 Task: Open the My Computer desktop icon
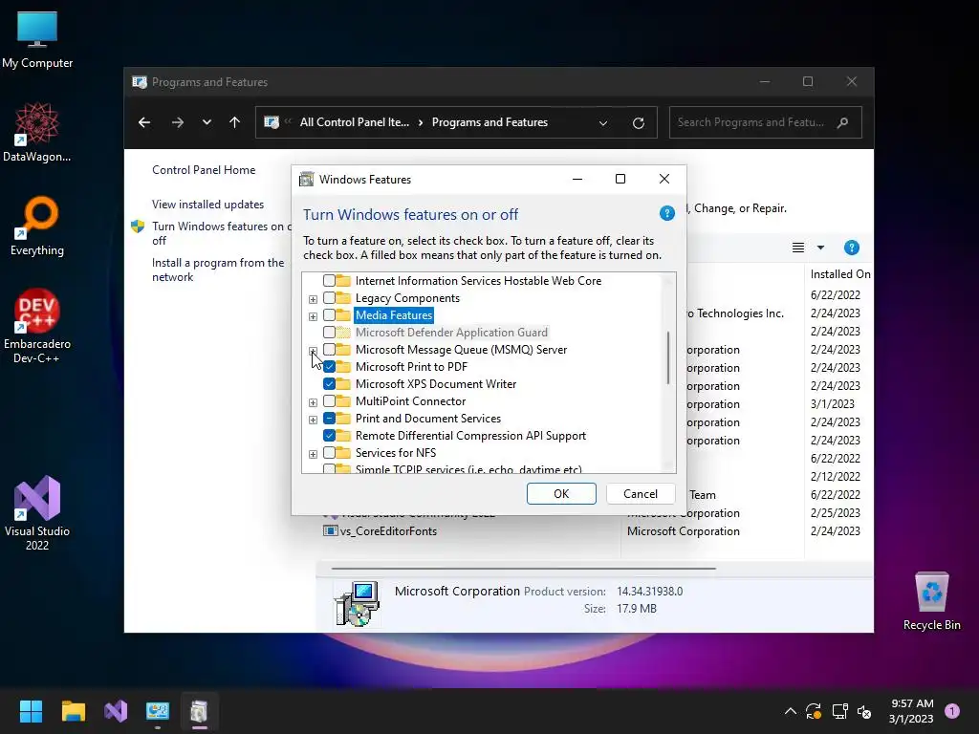(37, 38)
